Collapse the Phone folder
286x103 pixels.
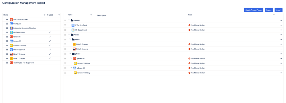pos(69,34)
